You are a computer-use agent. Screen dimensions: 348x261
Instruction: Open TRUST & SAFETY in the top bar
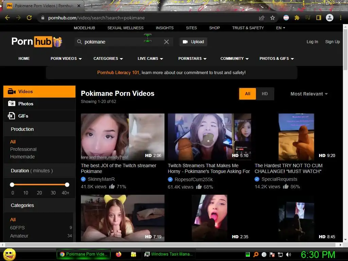[x=248, y=28]
